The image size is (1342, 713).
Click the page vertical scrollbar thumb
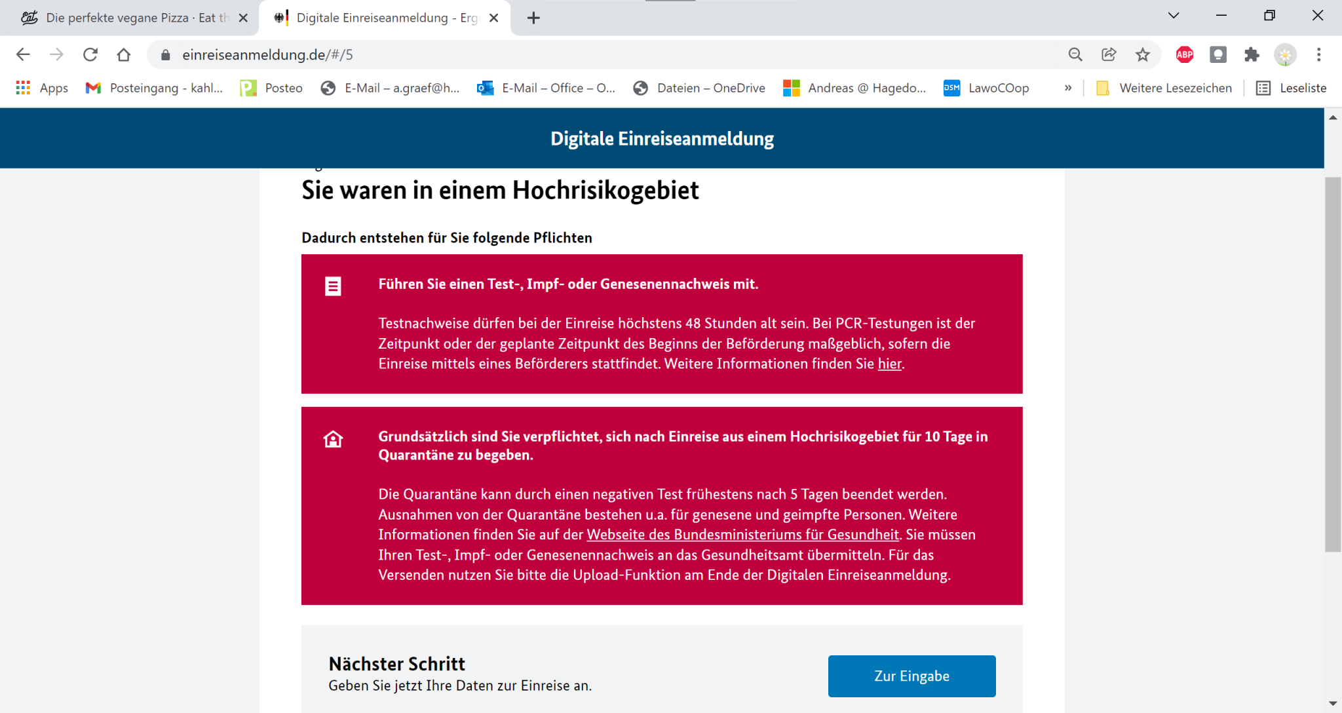coord(1333,364)
